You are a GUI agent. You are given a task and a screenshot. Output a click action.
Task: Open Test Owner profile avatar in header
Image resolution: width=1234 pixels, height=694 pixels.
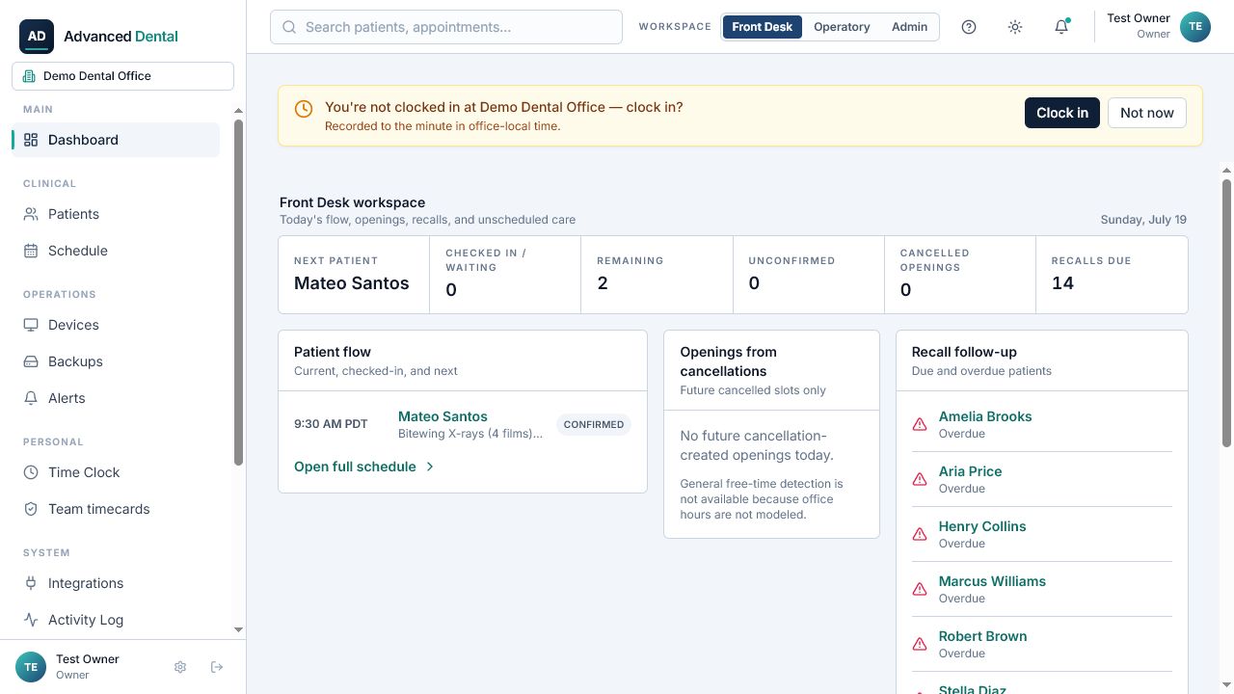pos(1195,27)
